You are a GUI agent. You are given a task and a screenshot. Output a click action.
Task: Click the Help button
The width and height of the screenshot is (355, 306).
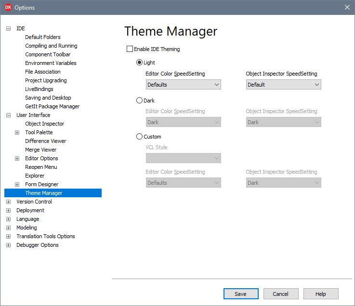coord(321,294)
